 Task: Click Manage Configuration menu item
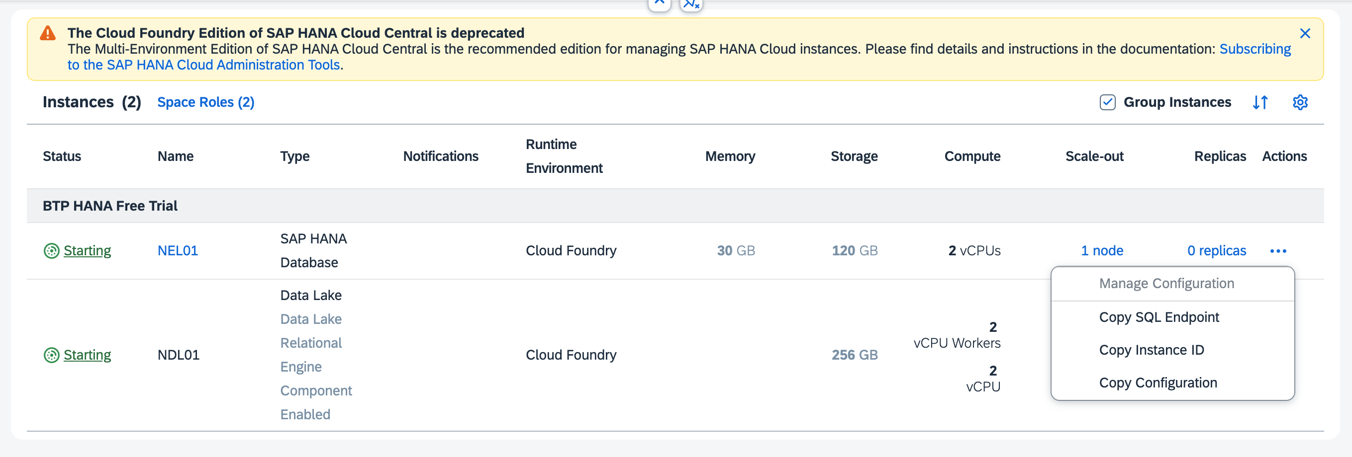point(1166,284)
